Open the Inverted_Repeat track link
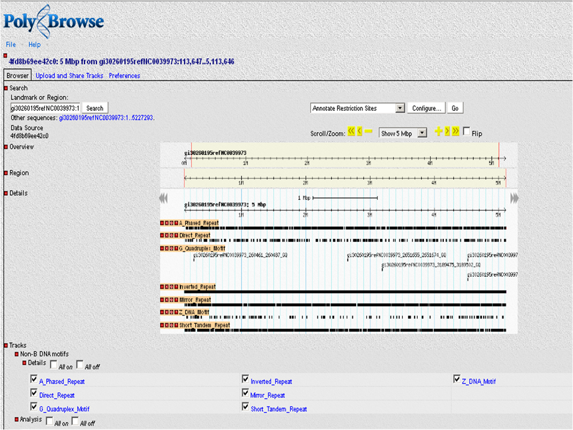The height and width of the screenshot is (430, 573). [x=271, y=381]
